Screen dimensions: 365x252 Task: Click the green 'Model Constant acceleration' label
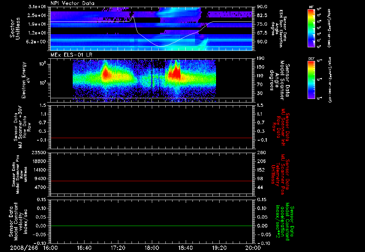(284, 222)
